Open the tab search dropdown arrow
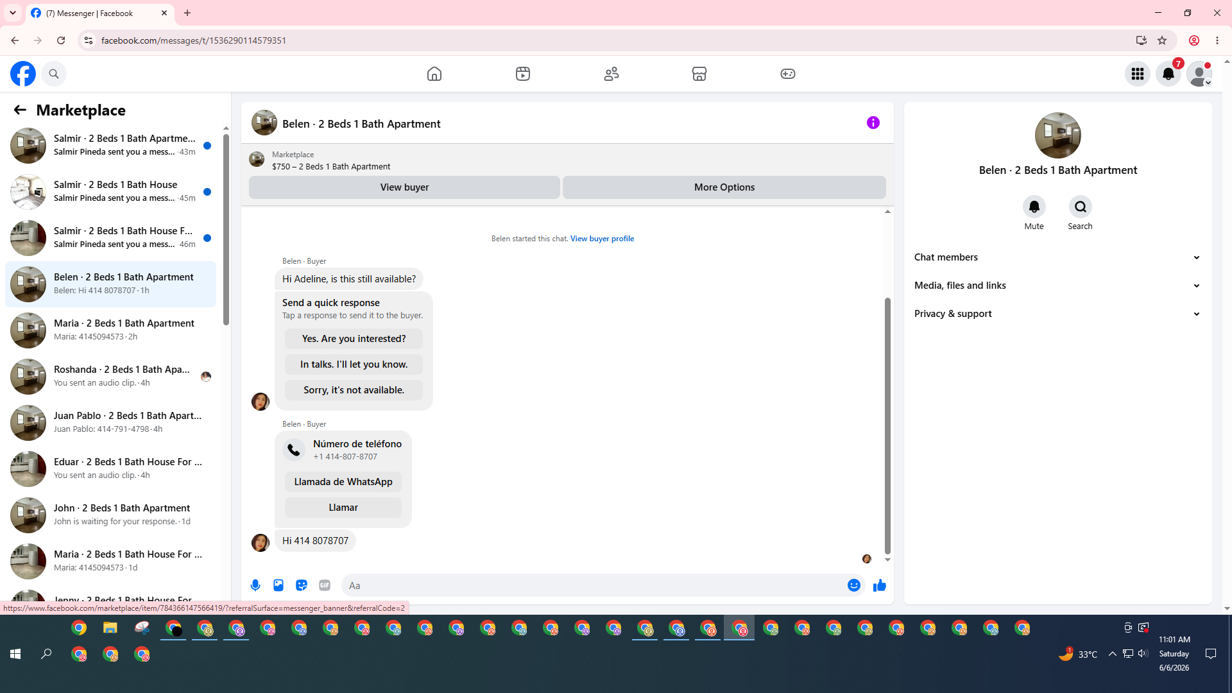The height and width of the screenshot is (693, 1232). pyautogui.click(x=13, y=13)
